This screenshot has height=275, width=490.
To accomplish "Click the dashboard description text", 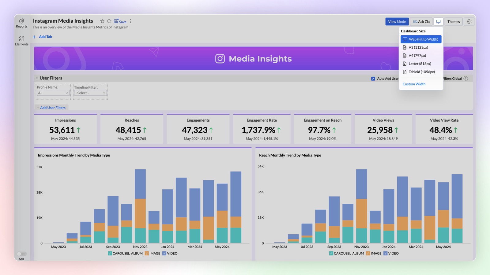I will click(81, 27).
